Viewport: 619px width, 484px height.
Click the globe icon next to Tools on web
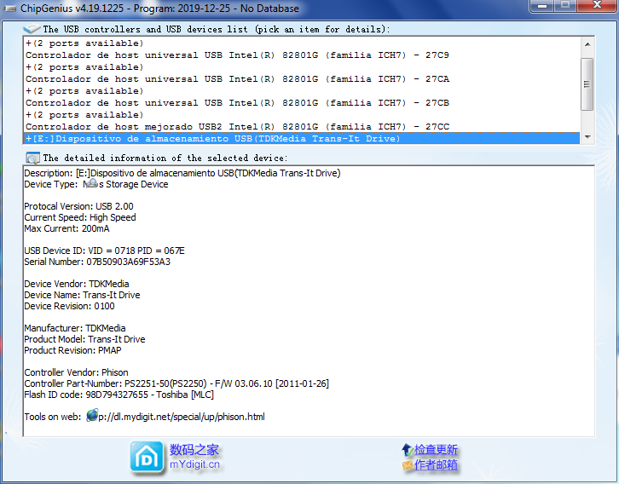click(92, 415)
